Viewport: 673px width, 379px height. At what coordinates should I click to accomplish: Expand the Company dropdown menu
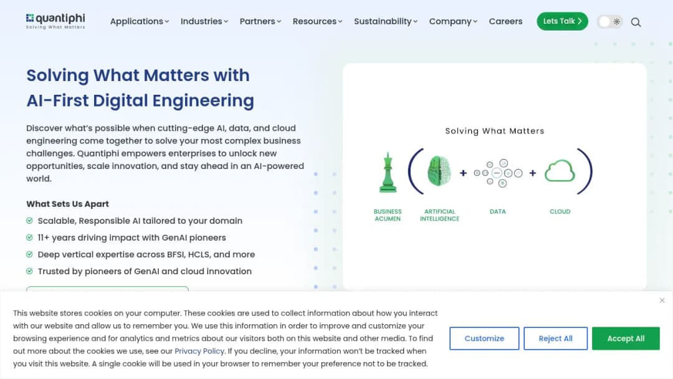[x=453, y=21]
